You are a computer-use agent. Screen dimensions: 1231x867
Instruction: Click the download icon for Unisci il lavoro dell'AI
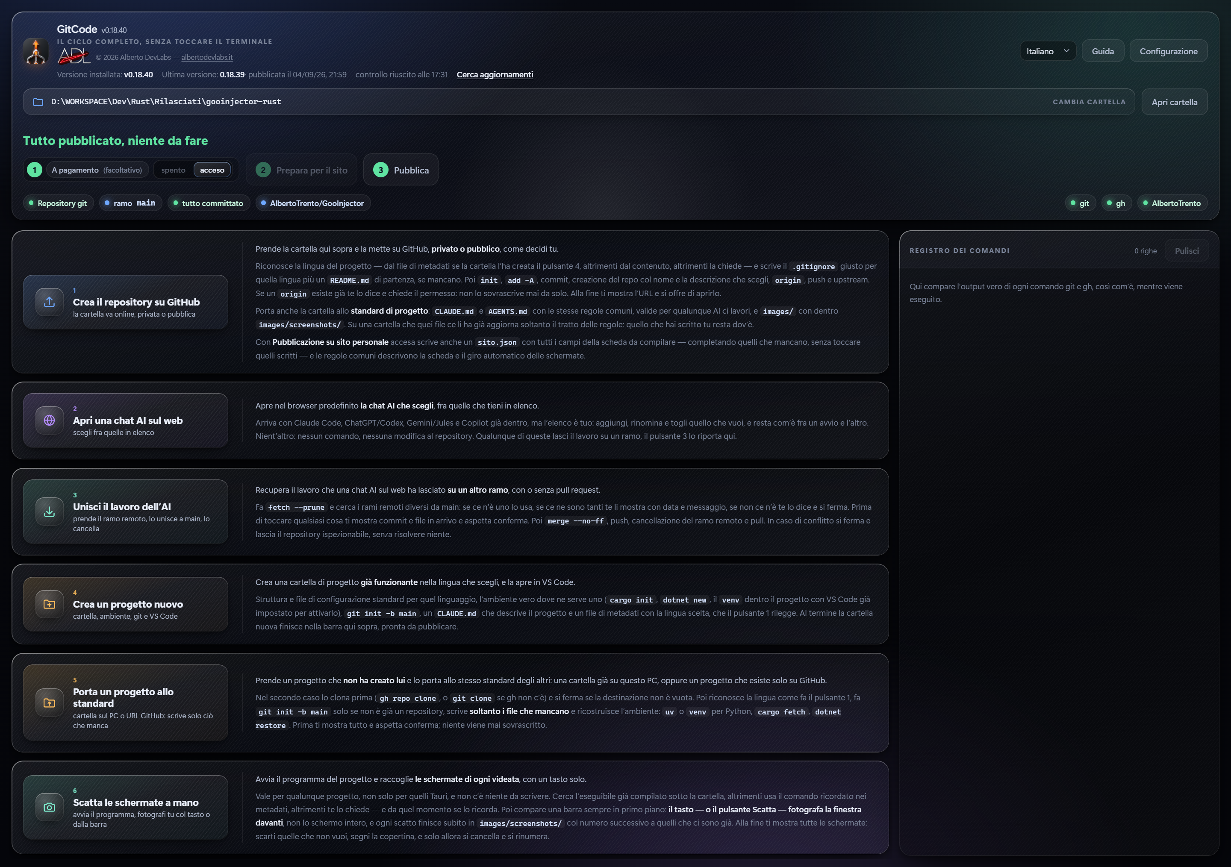[49, 511]
